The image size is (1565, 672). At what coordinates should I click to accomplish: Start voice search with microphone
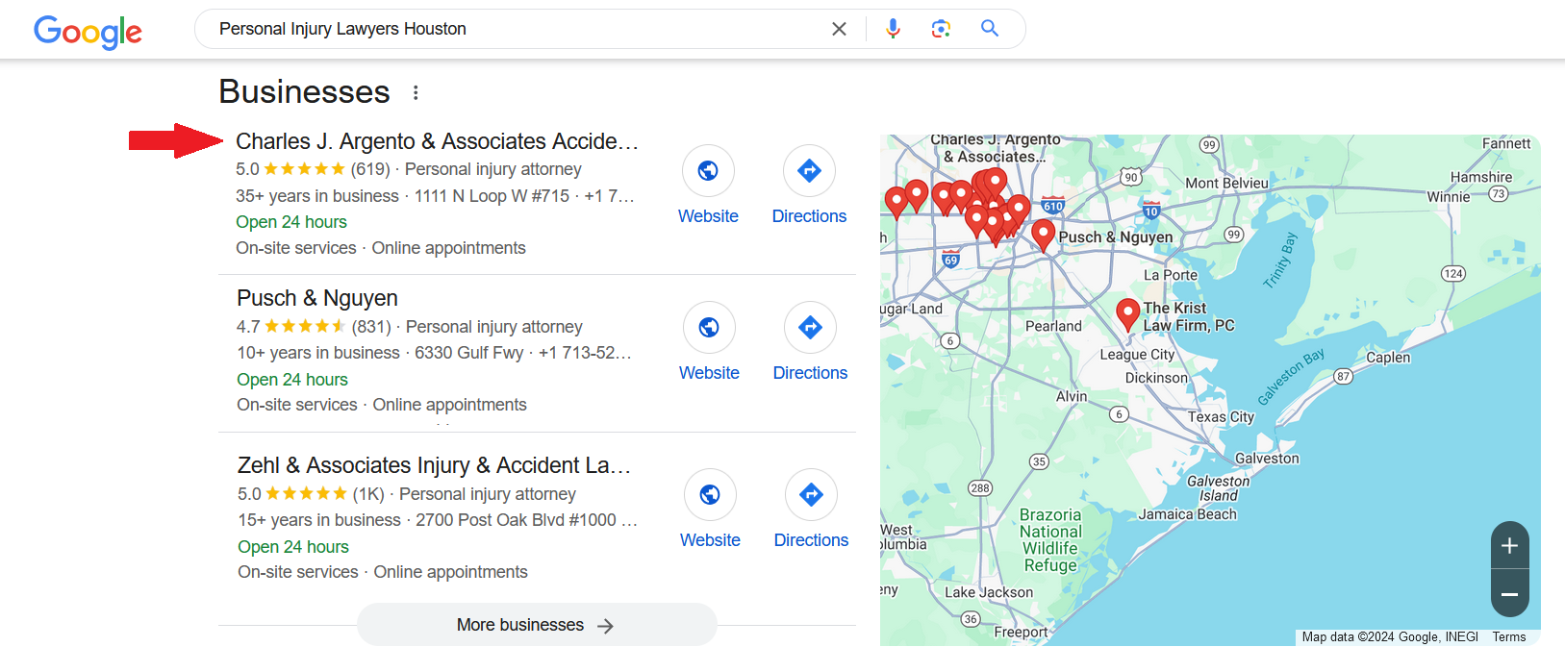click(893, 29)
